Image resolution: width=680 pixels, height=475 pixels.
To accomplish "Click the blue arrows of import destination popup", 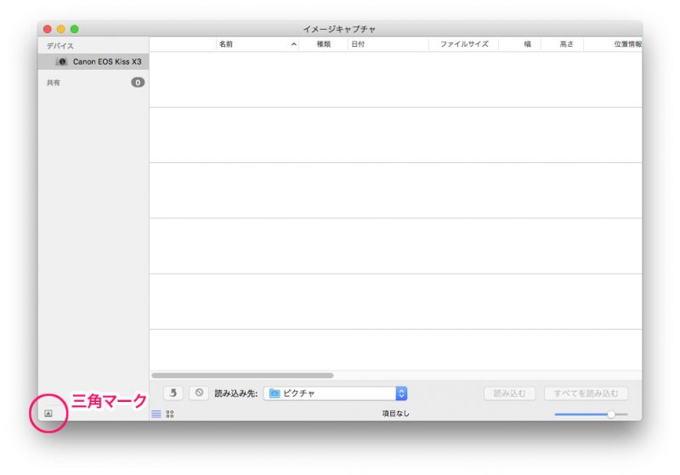I will tap(401, 393).
